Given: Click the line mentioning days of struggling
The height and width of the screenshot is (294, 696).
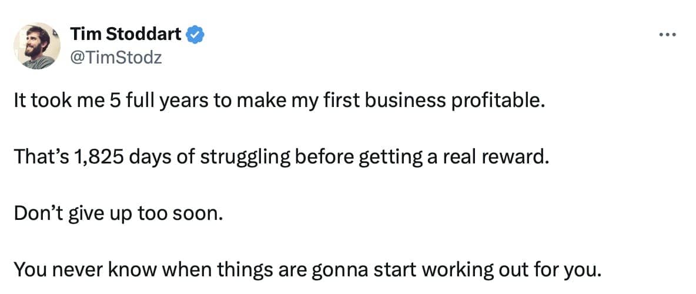Looking at the screenshot, I should tap(280, 157).
